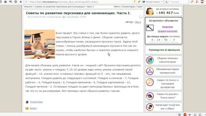The width and height of the screenshot is (206, 116).
Task: Click the shield icon beside Teutonicus
Action: click(27, 102)
